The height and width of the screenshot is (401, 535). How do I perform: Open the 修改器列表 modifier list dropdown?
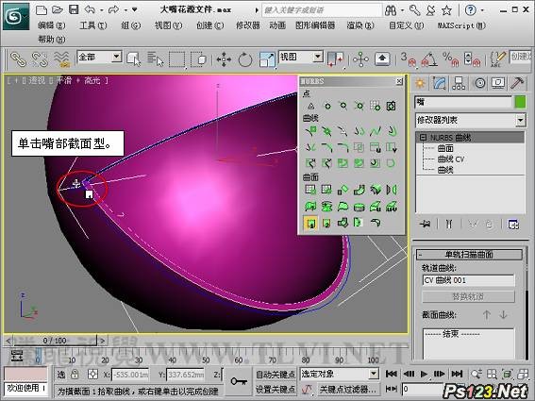pos(471,120)
